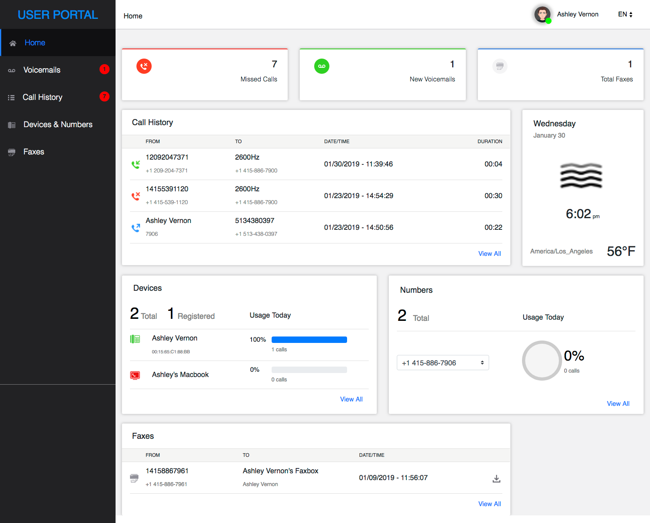650x523 pixels.
Task: Click the usage progress bar for Ashley Vernon
Action: [x=309, y=339]
